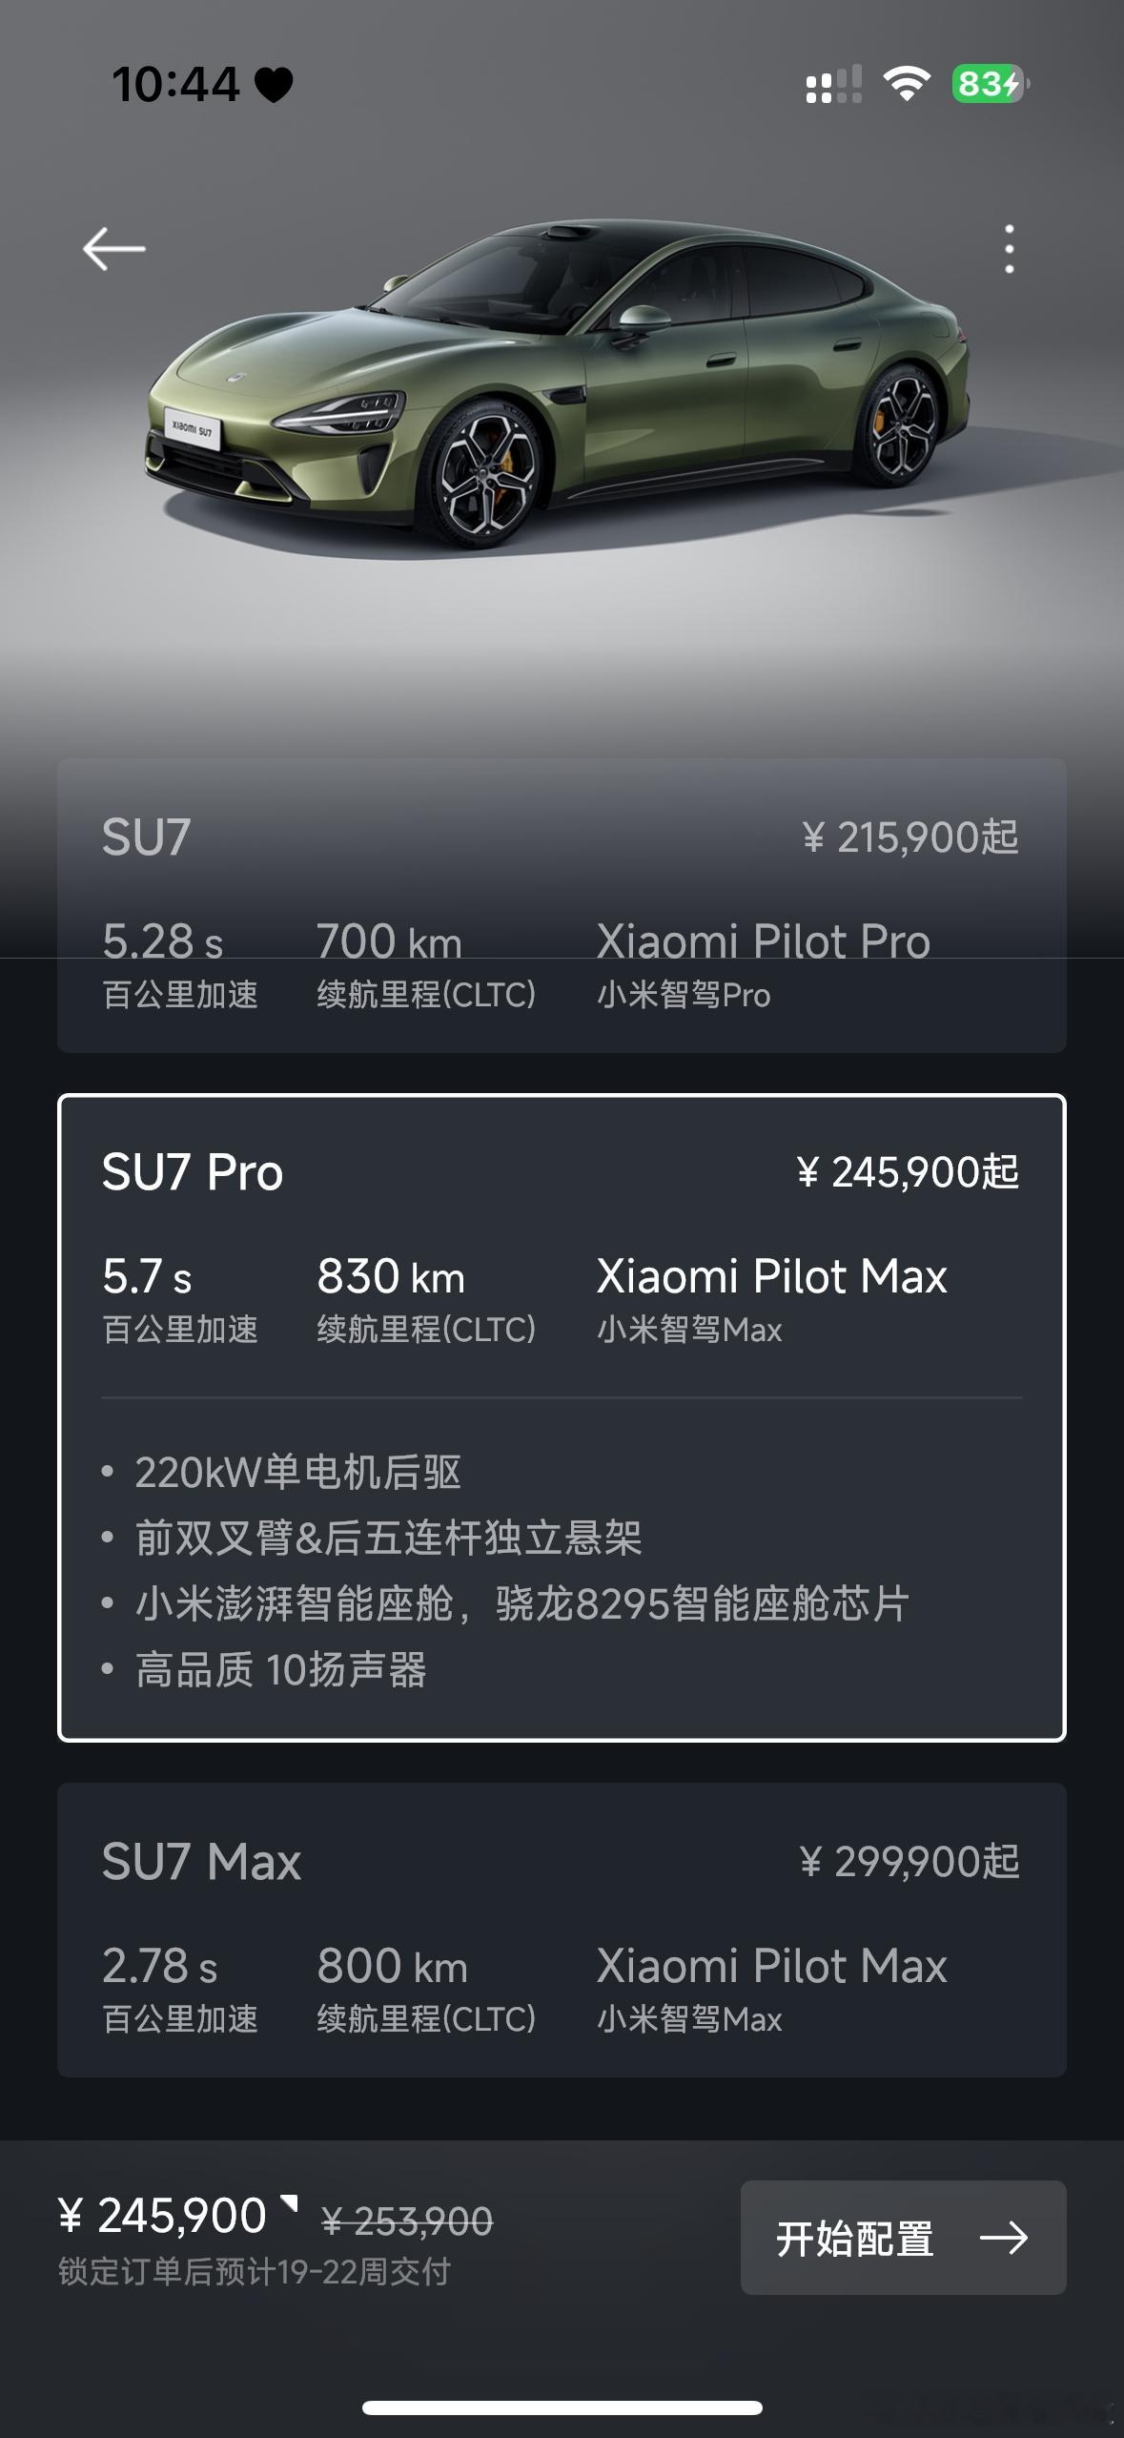Tap the price detail triangle next to ¥245,900
This screenshot has height=2438, width=1124.
pos(289,2202)
